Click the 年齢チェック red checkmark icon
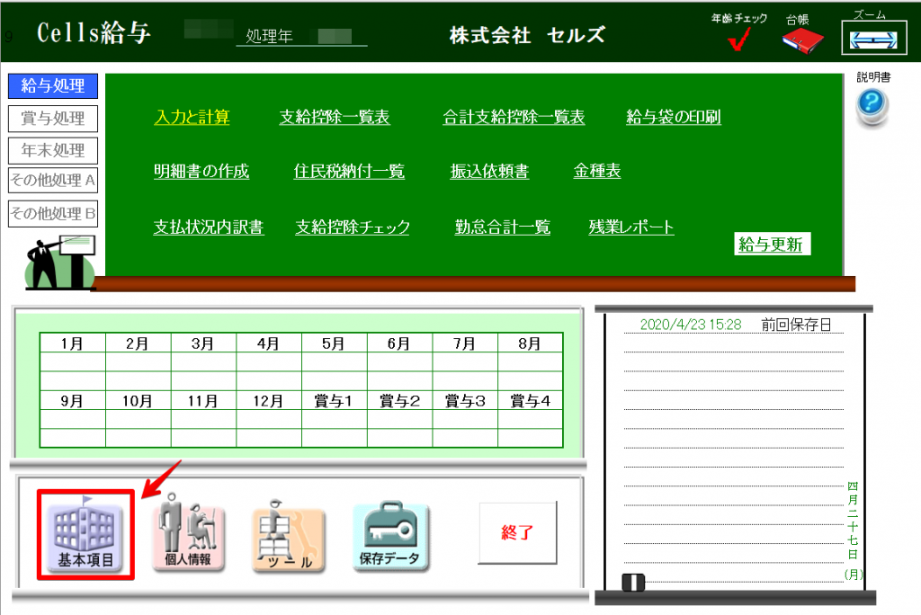The height and width of the screenshot is (615, 921). [x=738, y=39]
